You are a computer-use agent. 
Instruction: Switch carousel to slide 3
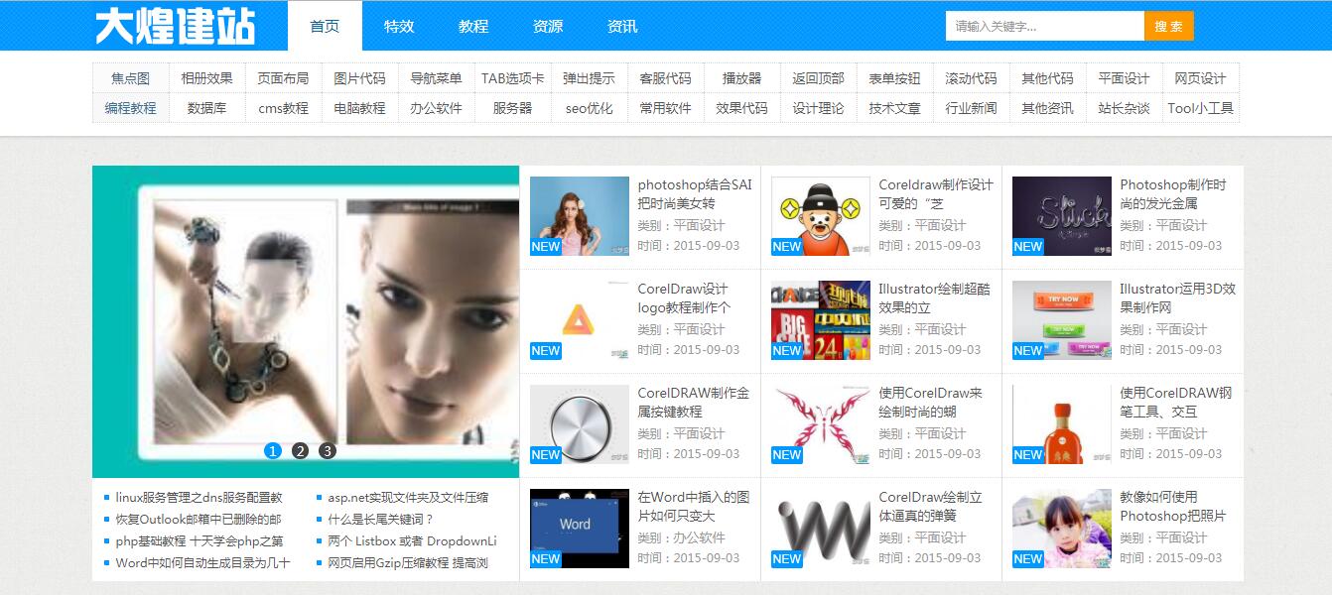(x=328, y=451)
